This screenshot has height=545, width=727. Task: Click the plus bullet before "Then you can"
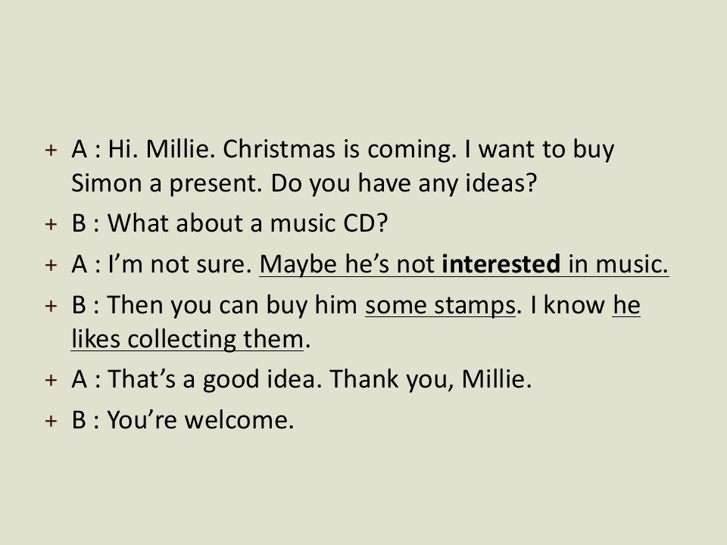click(x=51, y=306)
